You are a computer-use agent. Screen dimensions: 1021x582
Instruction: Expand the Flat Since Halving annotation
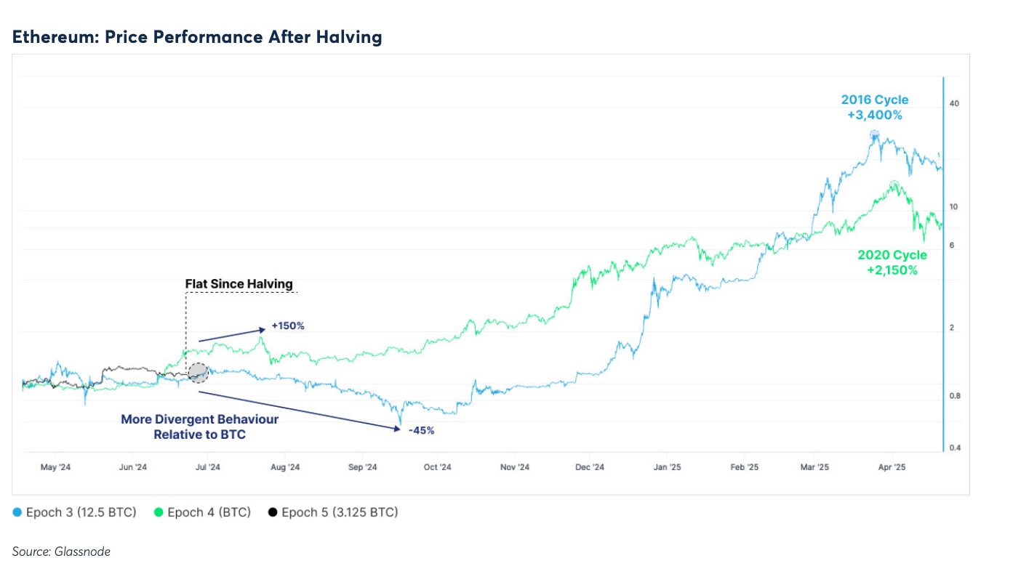pos(239,283)
